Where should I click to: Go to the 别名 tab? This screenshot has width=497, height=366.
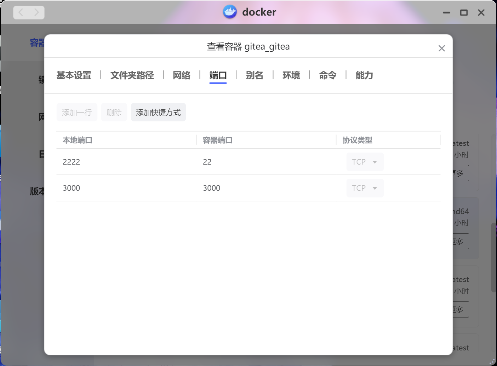pyautogui.click(x=255, y=75)
